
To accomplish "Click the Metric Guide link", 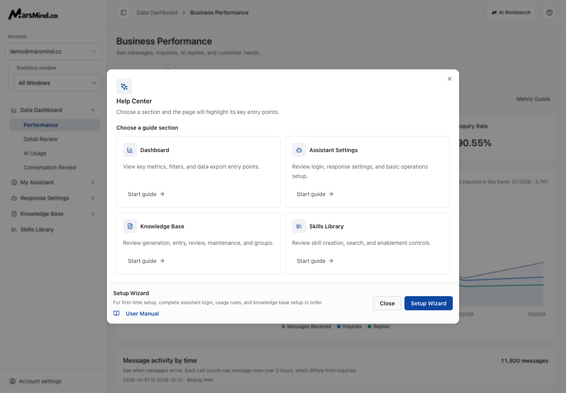I will click(533, 99).
